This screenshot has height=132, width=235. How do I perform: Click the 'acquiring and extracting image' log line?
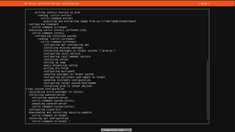click(90, 21)
